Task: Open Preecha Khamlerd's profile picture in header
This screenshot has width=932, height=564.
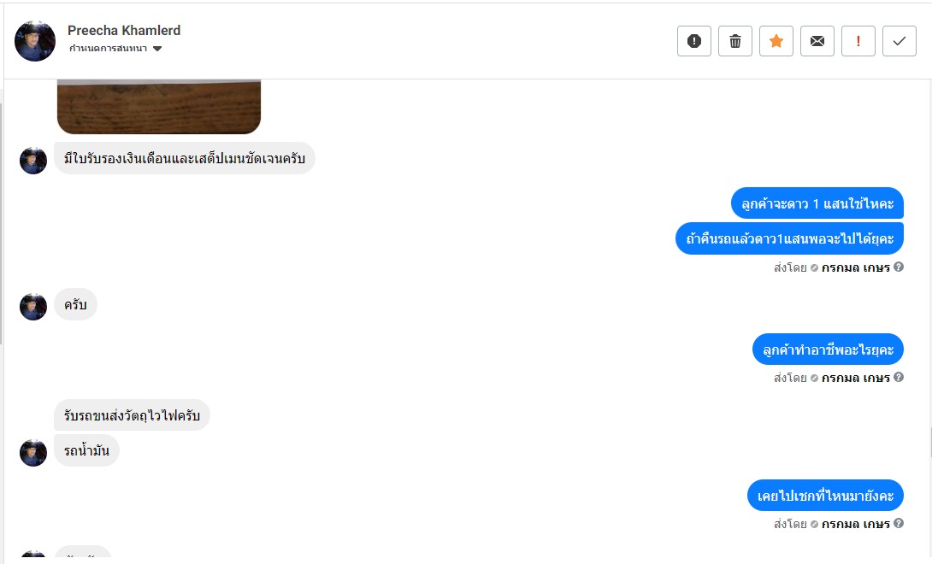Action: tap(35, 41)
